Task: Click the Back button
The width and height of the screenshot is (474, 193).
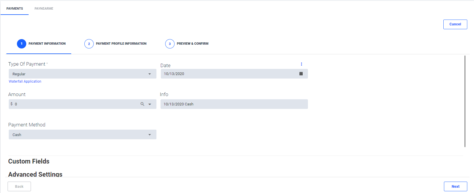Action: coord(19,187)
